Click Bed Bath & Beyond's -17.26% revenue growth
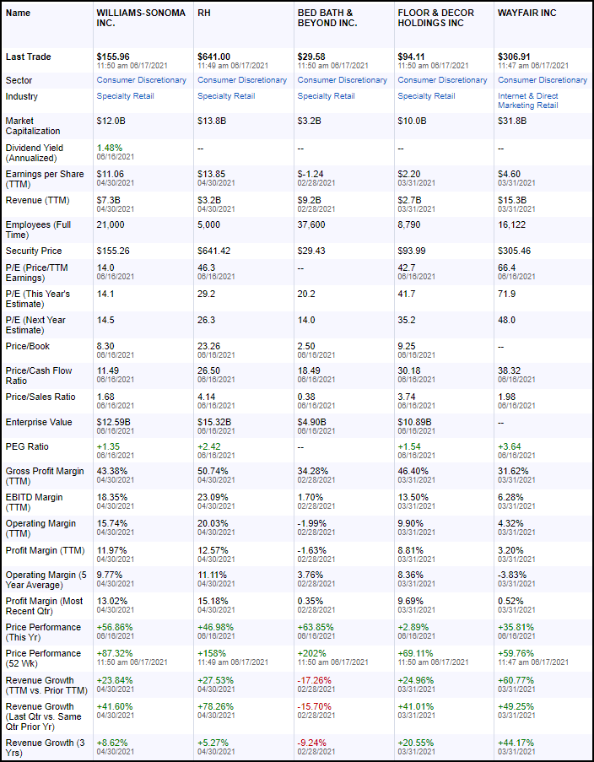Screen dimensions: 594x762 315,680
